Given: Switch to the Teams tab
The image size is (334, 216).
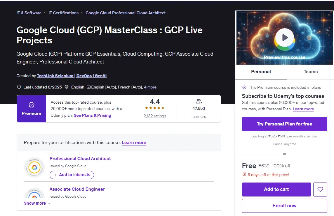Looking at the screenshot, I should point(311,72).
